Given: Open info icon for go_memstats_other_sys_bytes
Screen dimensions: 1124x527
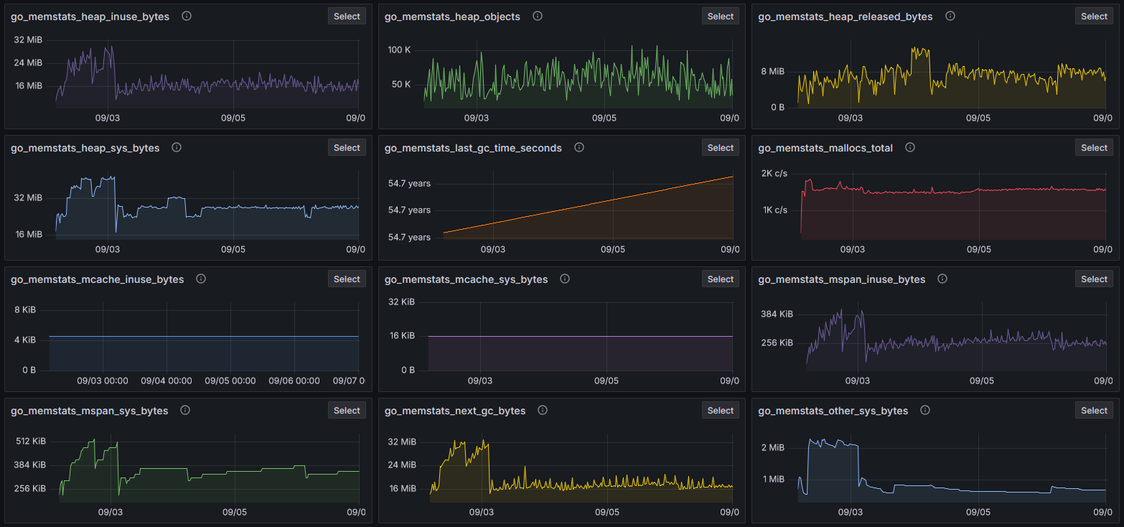Looking at the screenshot, I should click(925, 410).
